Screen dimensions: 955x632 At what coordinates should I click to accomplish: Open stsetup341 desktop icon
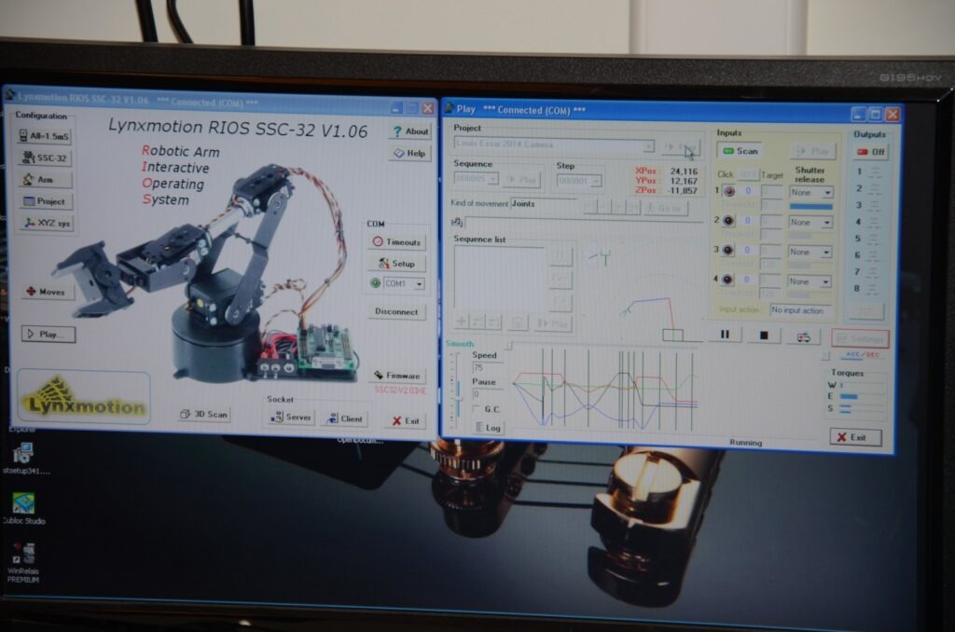click(x=25, y=459)
